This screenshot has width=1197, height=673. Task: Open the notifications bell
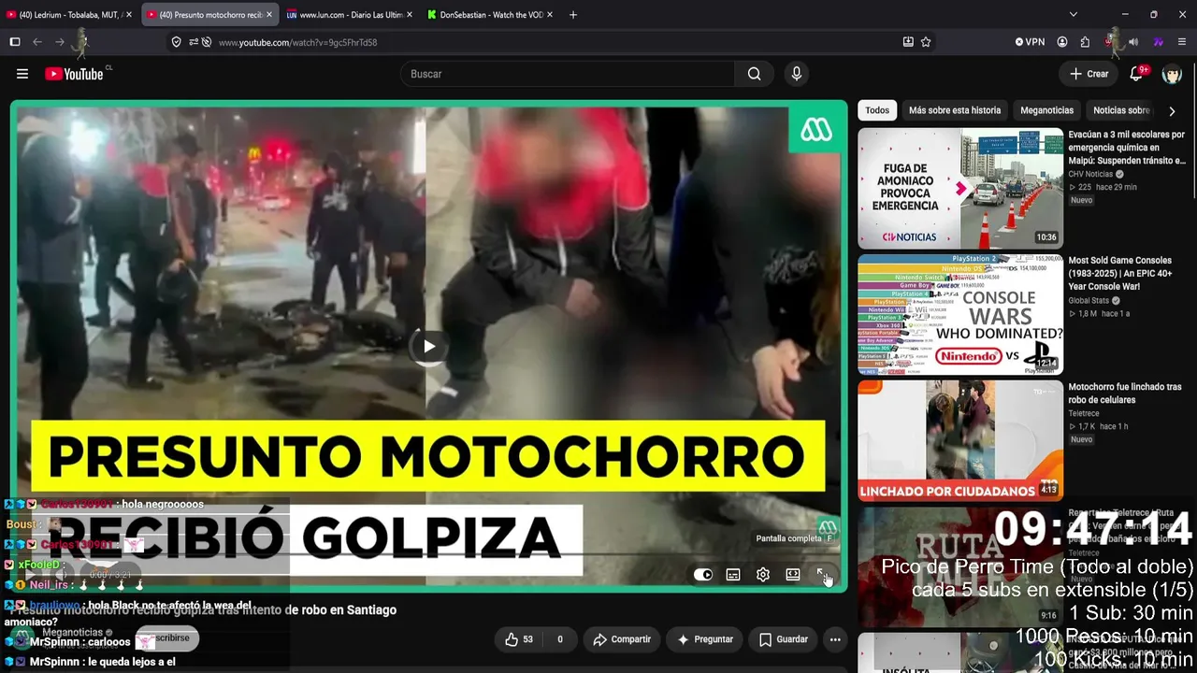(x=1138, y=74)
